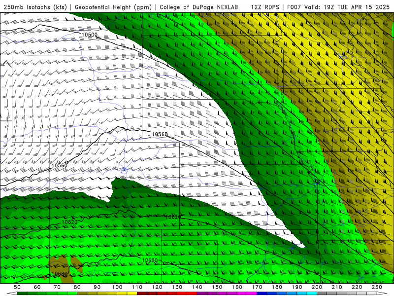
Task: Click the eastern 10680 contour label
Action: (x=150, y=260)
